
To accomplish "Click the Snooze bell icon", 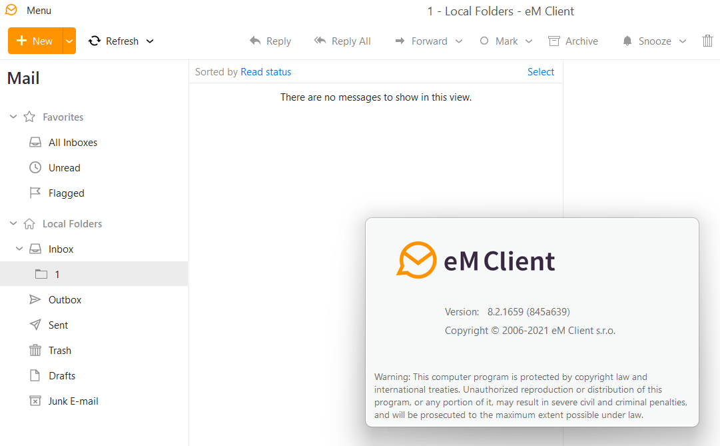I will [x=627, y=41].
